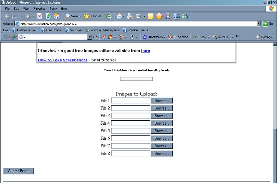Click the Print toolbar icon
Viewport: 277px width, 183px height.
tap(130, 16)
